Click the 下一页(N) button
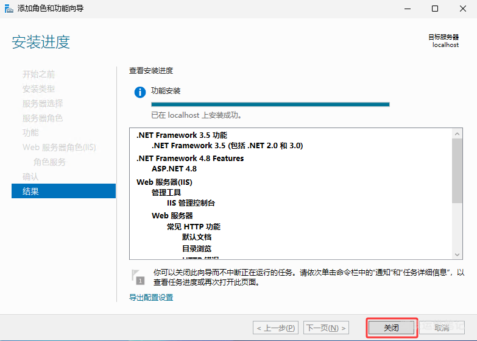The height and width of the screenshot is (341, 477). (x=326, y=328)
